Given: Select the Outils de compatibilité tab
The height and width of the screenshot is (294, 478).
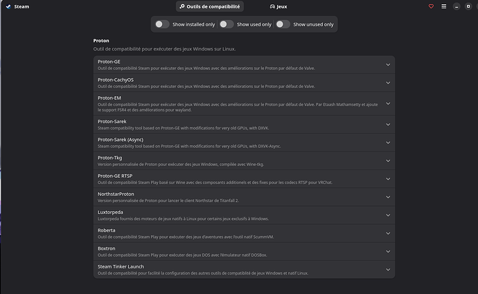Looking at the screenshot, I should click(209, 6).
